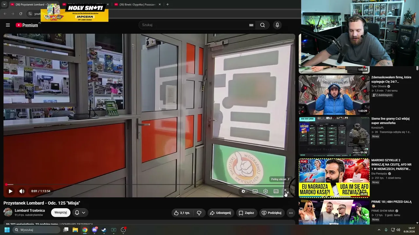Open File Explorer from the taskbar

tap(75, 230)
